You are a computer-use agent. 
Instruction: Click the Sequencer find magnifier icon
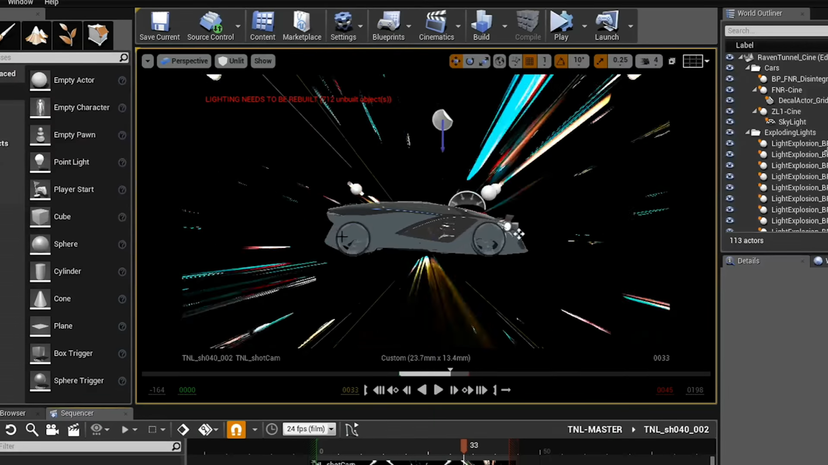[32, 429]
